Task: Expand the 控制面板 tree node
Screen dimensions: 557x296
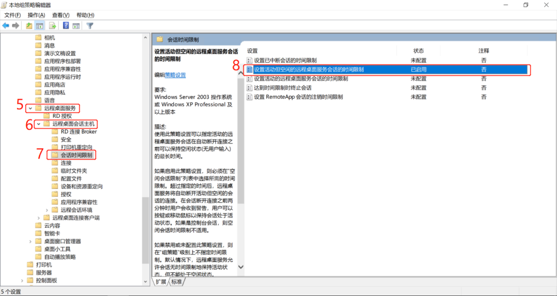Action: (22, 281)
